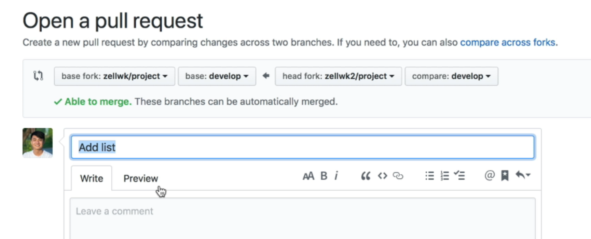Add an unordered bullet list
The image size is (591, 239).
tap(429, 176)
